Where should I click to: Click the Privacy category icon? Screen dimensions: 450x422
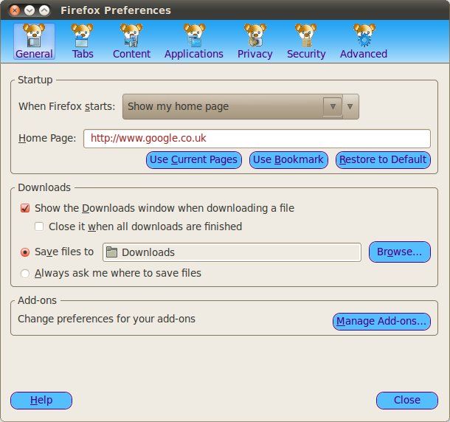tap(255, 35)
